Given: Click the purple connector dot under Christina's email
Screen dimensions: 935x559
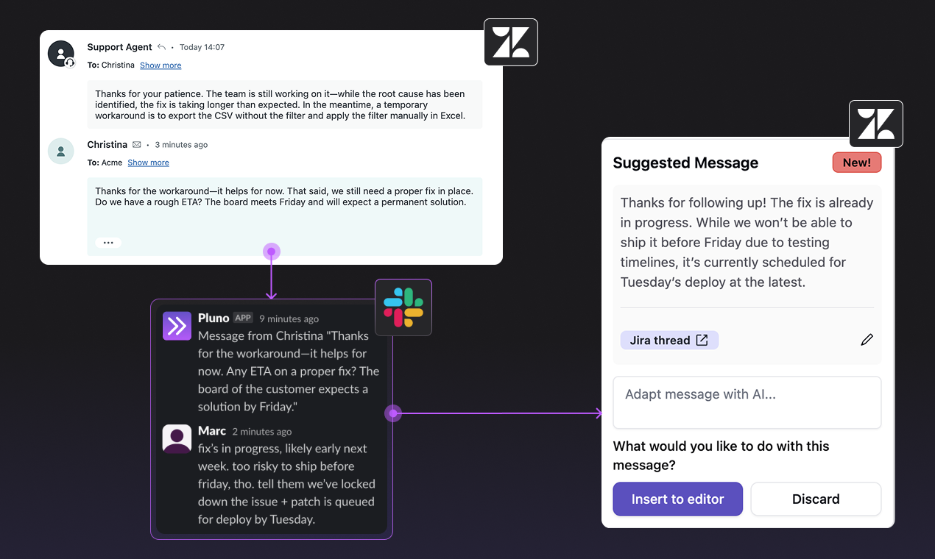Looking at the screenshot, I should pos(272,252).
